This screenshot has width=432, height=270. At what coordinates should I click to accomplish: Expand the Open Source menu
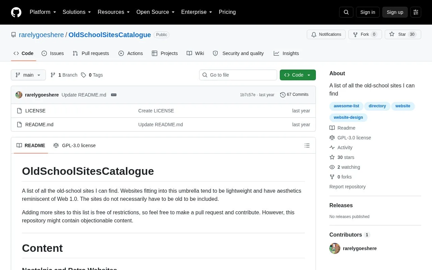click(156, 12)
